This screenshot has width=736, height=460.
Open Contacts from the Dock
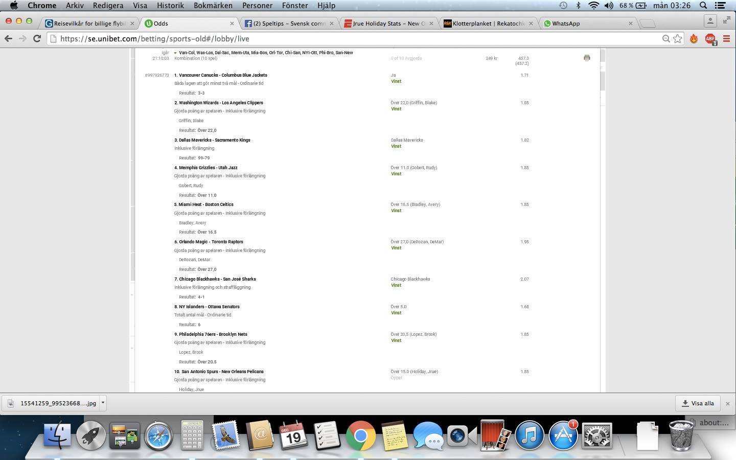(260, 435)
